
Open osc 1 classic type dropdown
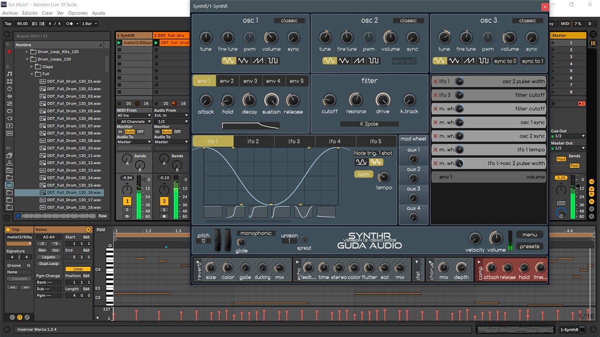pos(289,20)
